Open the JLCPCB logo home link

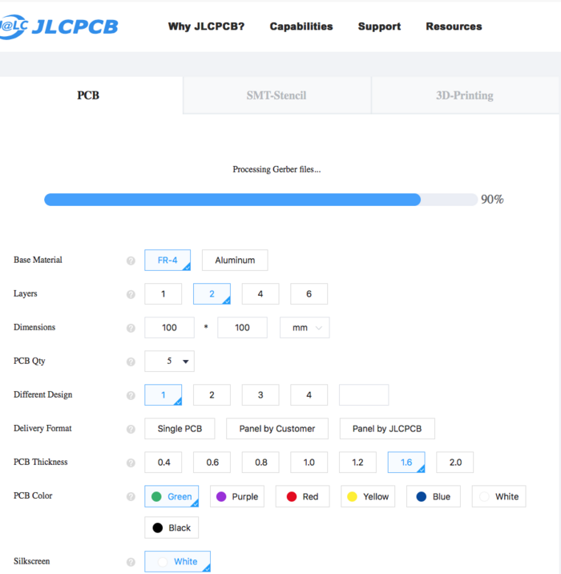[x=59, y=26]
